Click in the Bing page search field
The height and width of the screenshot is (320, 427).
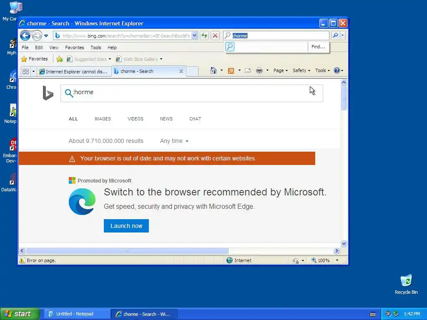coord(192,93)
